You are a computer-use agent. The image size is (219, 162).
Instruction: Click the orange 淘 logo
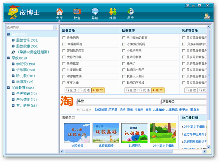coord(67,101)
